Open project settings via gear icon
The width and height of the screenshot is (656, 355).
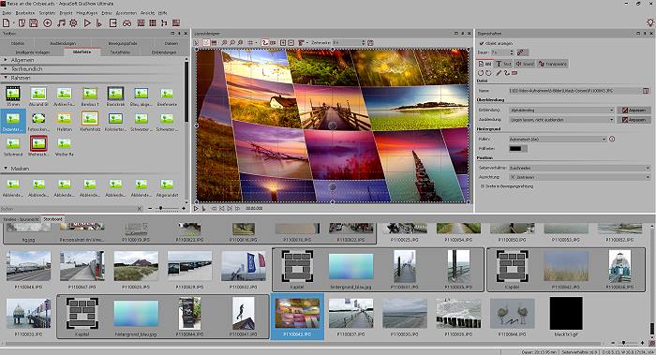74,23
